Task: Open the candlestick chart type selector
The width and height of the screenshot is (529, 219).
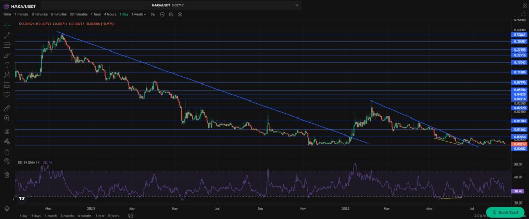Action: [153, 14]
